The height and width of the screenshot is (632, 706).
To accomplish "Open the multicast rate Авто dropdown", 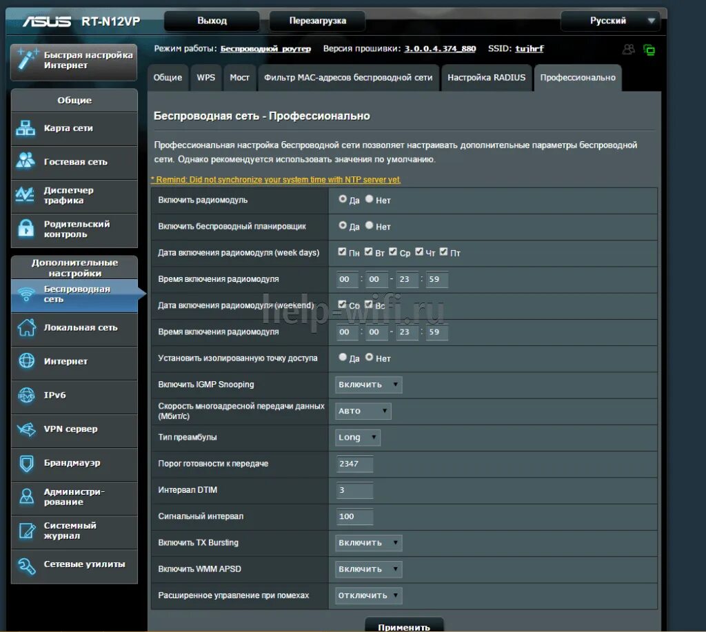I will 363,411.
